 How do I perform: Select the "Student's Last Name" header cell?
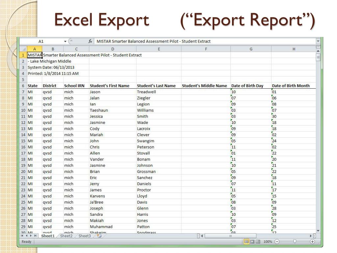click(159, 86)
